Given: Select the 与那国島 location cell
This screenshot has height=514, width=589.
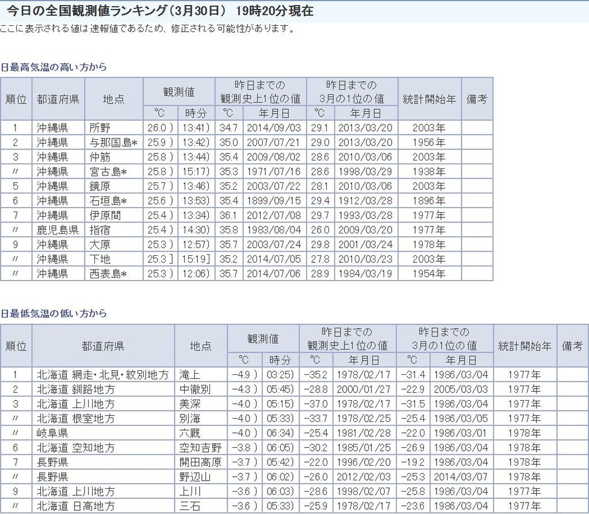Looking at the screenshot, I should (113, 142).
